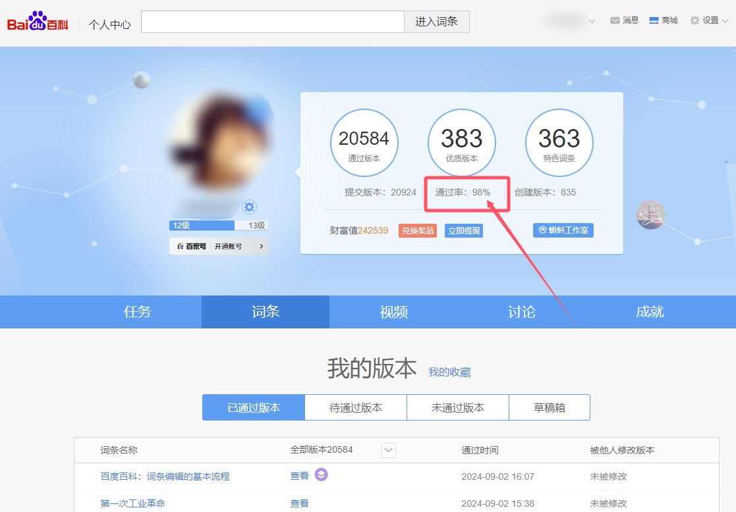Click the 通过率：98% text
Screen dimensions: 736x512
(463, 192)
